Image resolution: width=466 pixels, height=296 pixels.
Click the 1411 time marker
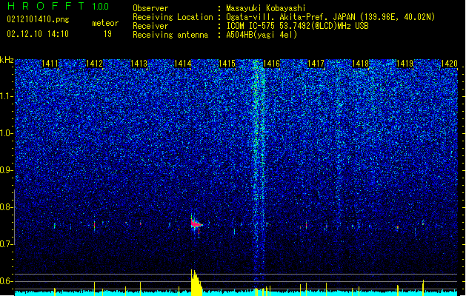coord(50,64)
